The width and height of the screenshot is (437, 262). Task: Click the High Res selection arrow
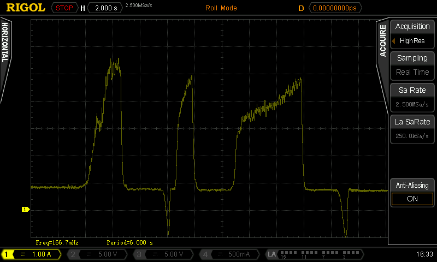pyautogui.click(x=393, y=41)
